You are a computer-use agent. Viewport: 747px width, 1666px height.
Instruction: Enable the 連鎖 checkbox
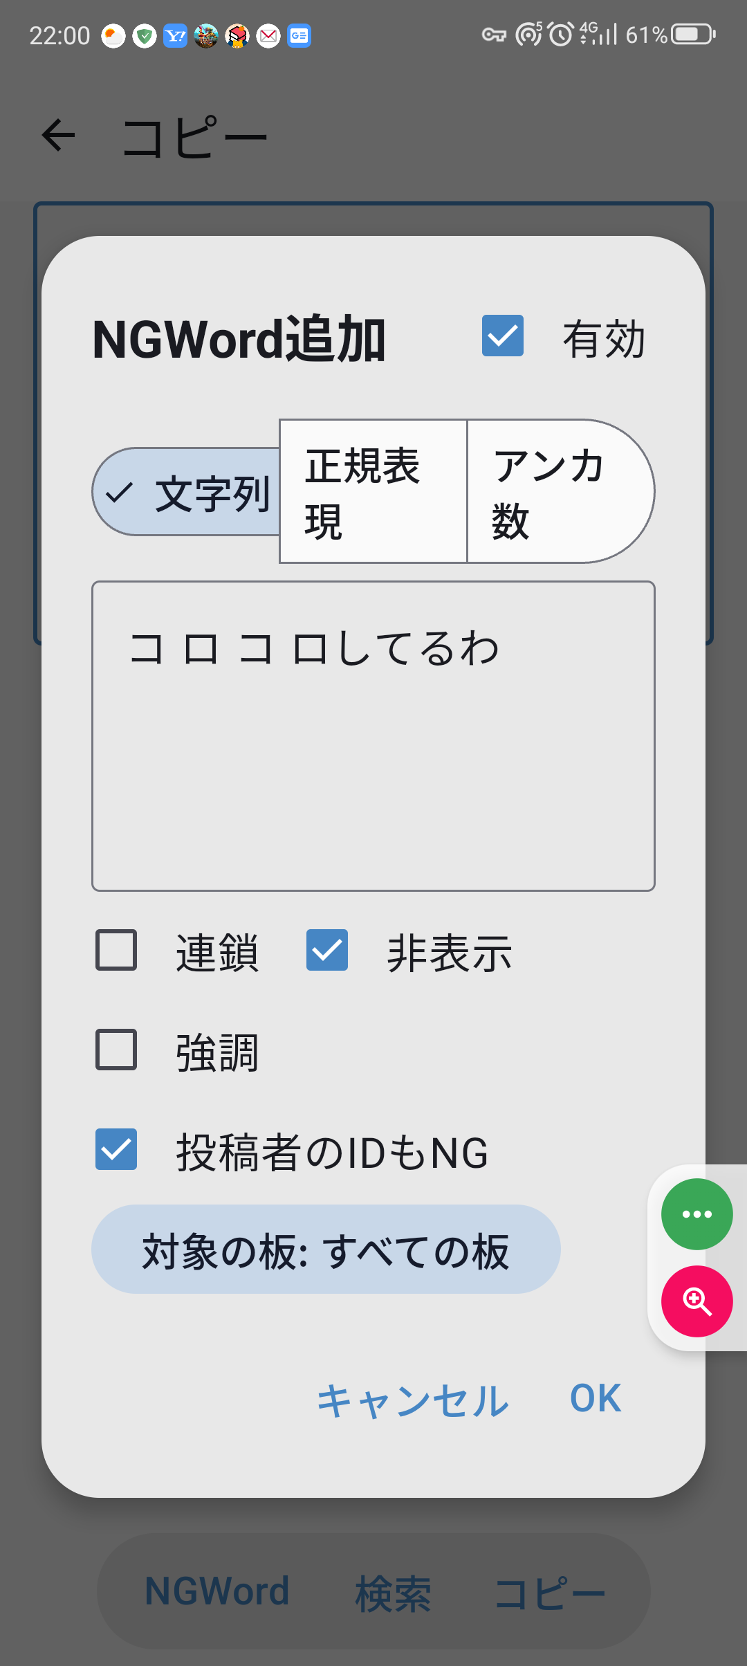(x=116, y=950)
